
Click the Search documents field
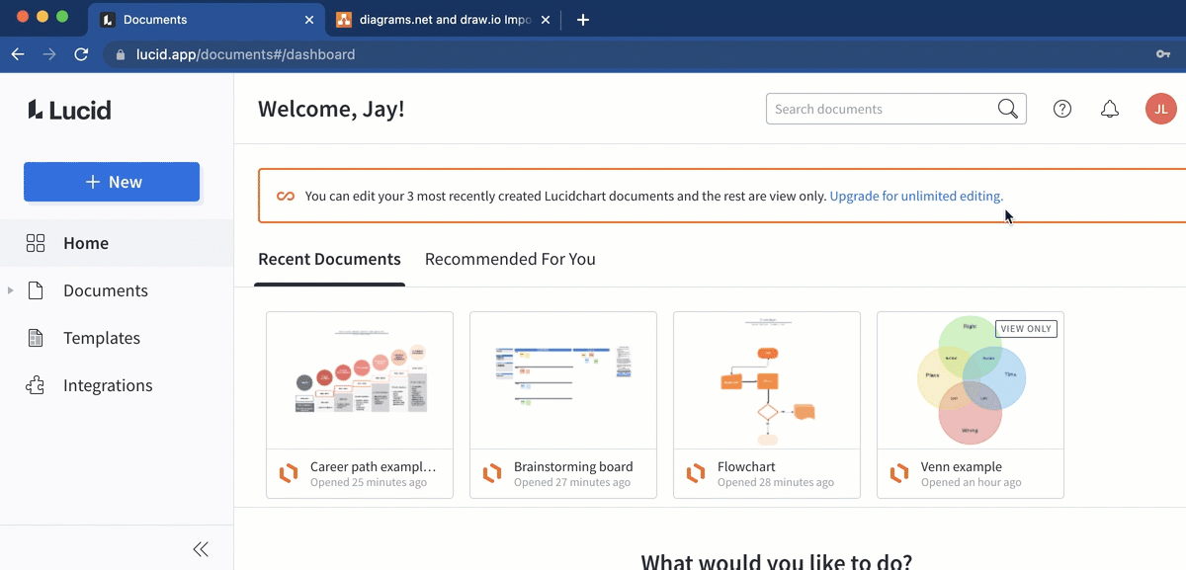tap(880, 109)
